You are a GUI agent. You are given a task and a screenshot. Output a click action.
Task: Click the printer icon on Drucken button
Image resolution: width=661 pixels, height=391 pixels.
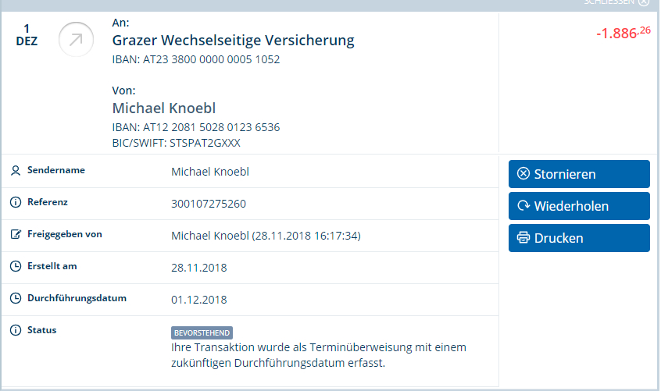(523, 238)
